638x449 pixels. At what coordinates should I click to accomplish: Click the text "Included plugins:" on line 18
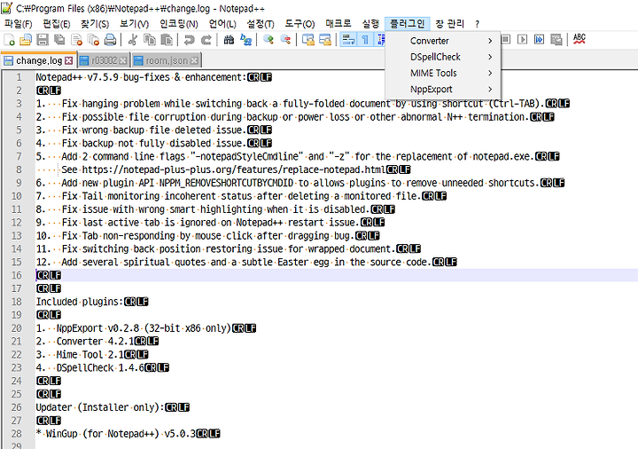(80, 302)
